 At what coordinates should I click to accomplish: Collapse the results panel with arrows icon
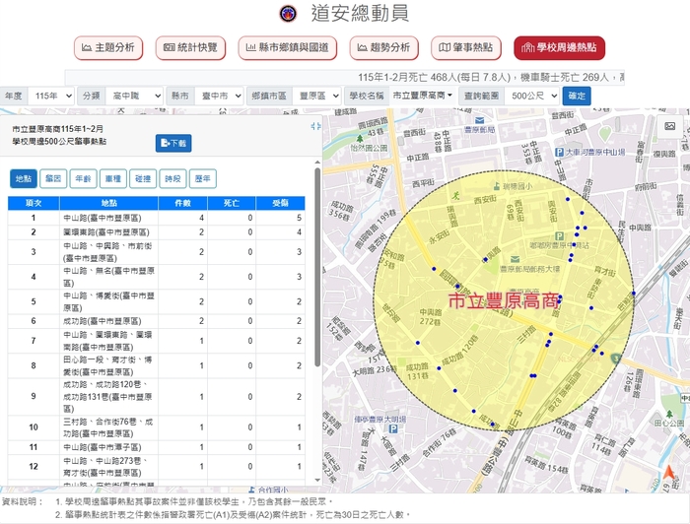(x=315, y=127)
